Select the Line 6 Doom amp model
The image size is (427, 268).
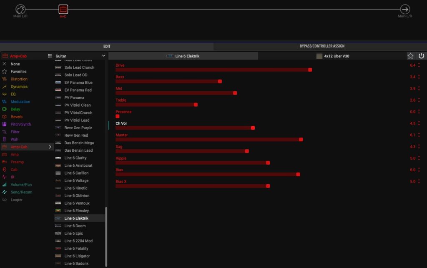[75, 226]
